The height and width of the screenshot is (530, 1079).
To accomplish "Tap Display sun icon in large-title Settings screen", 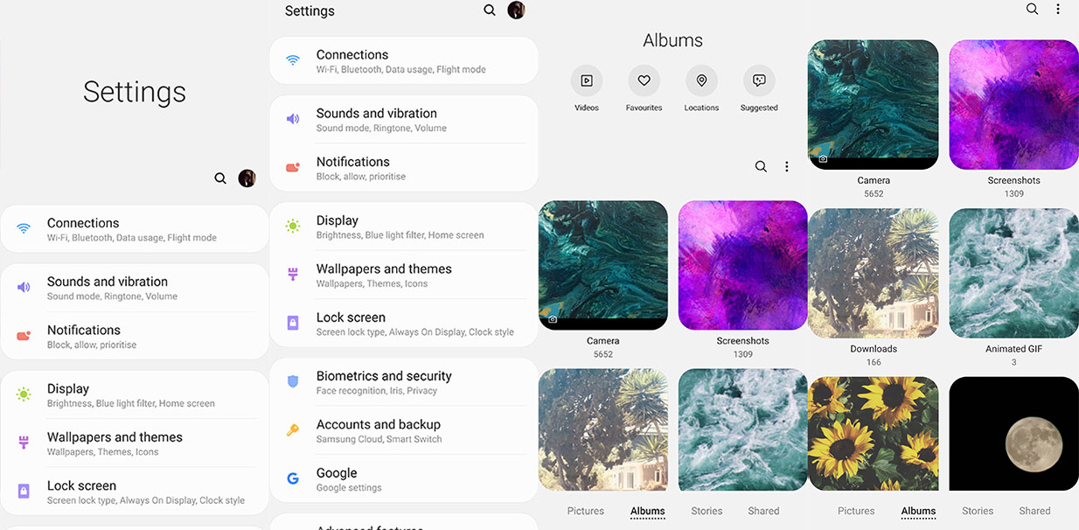I will pos(24,394).
